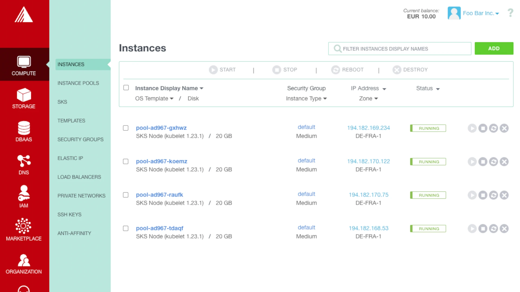
Task: Open the Foo Bar Inc. account menu
Action: [x=481, y=13]
